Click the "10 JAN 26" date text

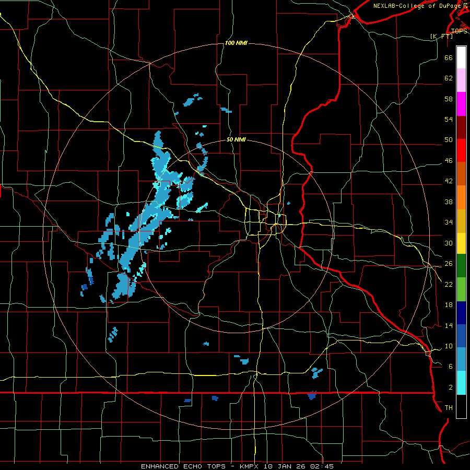coord(285,466)
